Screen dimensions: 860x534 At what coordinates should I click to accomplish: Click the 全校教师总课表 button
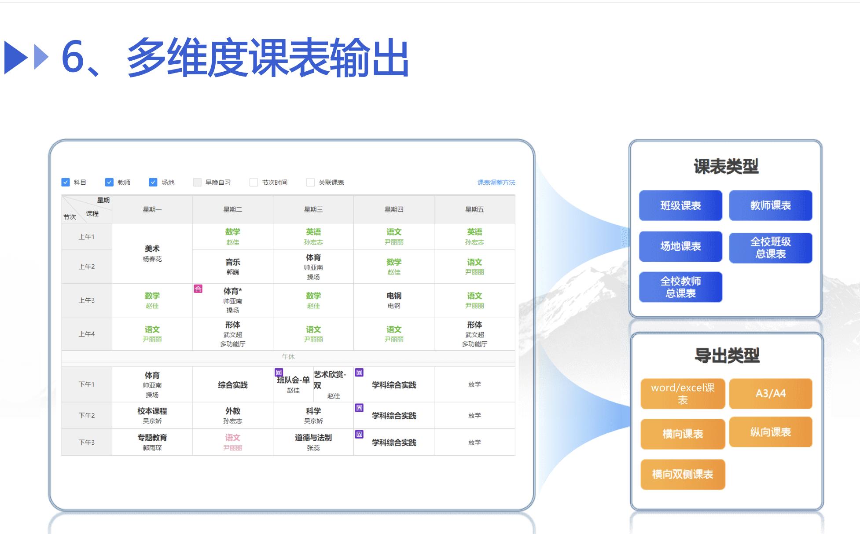pos(680,287)
